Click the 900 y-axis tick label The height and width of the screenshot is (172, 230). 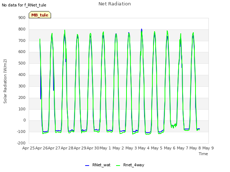(22, 18)
